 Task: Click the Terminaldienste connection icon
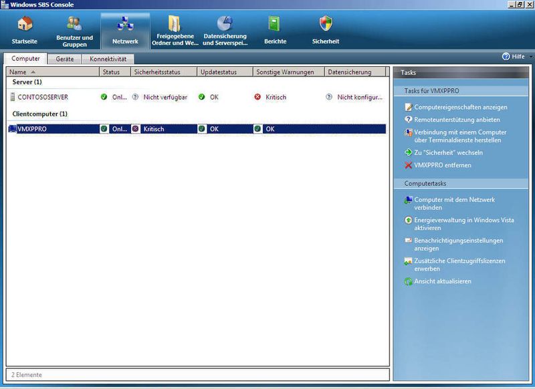pos(408,132)
